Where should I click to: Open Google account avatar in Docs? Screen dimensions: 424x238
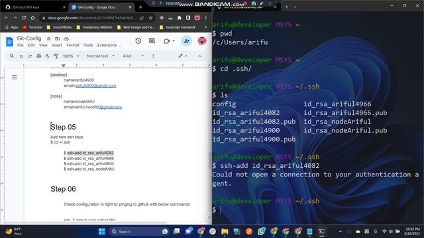pos(202,41)
